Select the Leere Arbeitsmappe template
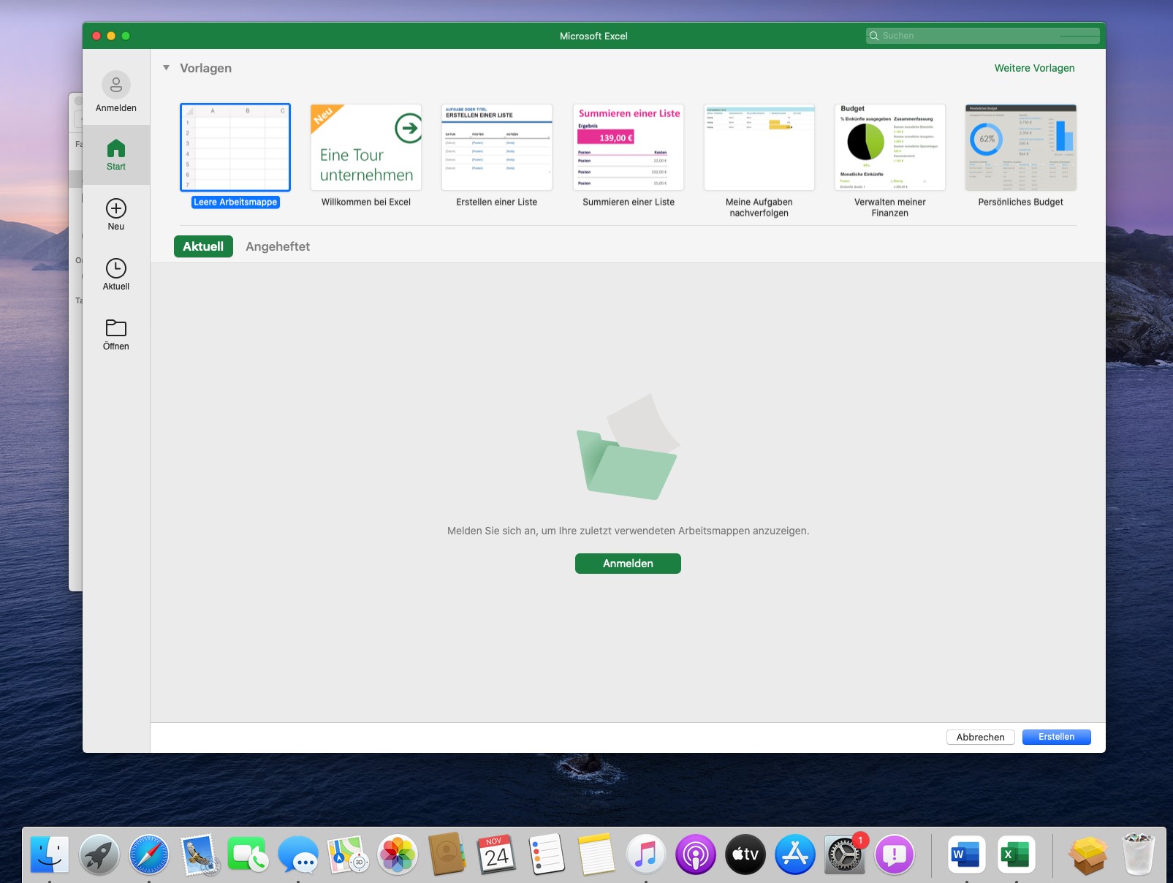This screenshot has width=1173, height=883. point(235,148)
